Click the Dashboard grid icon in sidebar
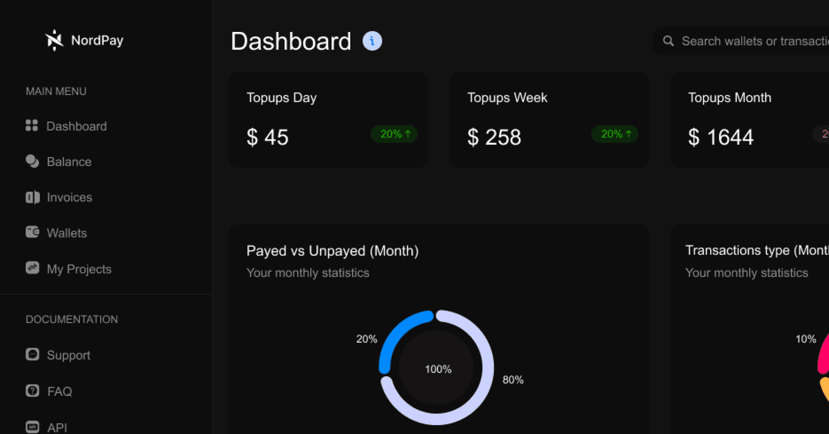Viewport: 829px width, 434px height. coord(32,126)
